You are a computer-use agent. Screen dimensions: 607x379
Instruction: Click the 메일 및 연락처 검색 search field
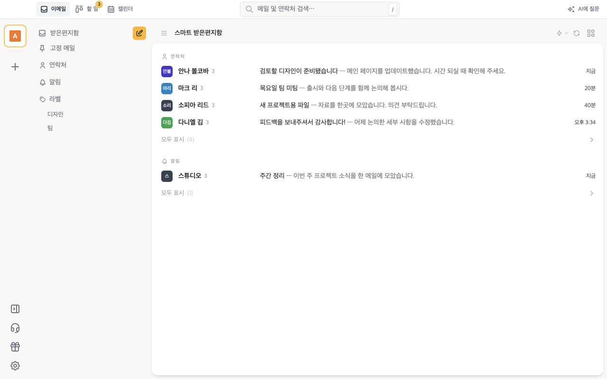click(x=320, y=9)
